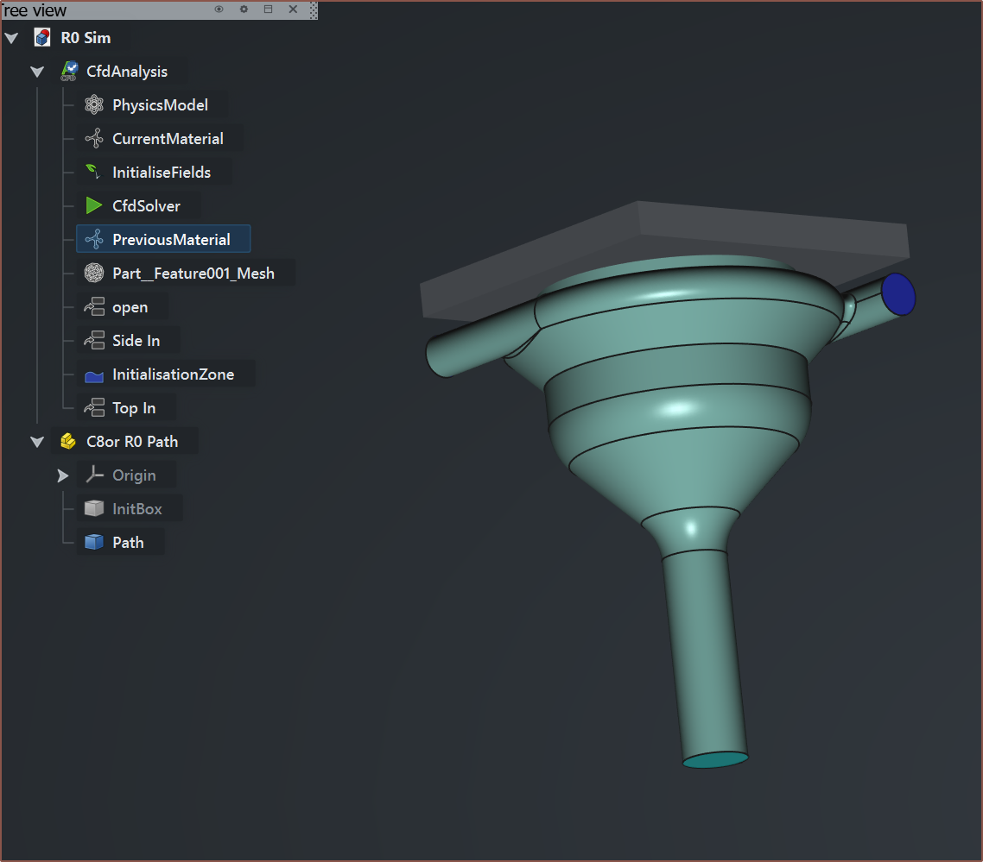
Task: Click the InitialiseFields leaf icon
Action: [94, 173]
